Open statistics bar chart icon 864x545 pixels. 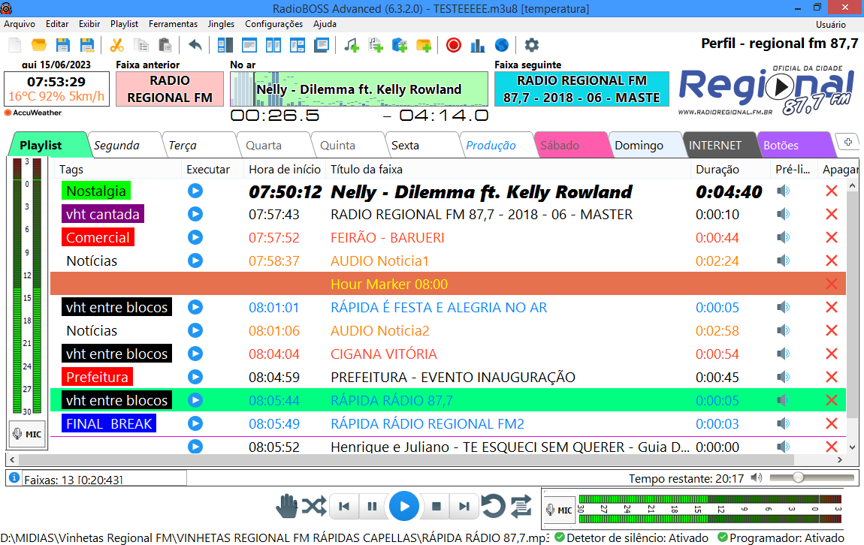[x=477, y=45]
